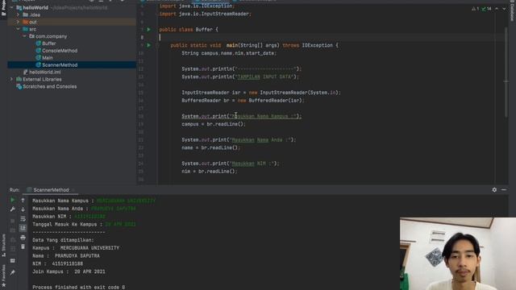
Task: Click BufferedReader br declaration line
Action: pos(243,101)
